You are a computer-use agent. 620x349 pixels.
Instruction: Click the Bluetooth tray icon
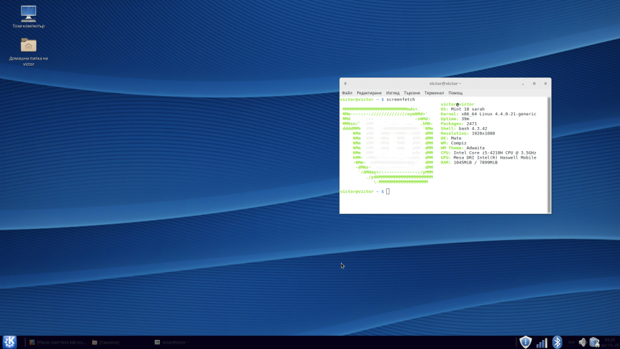[x=557, y=342]
